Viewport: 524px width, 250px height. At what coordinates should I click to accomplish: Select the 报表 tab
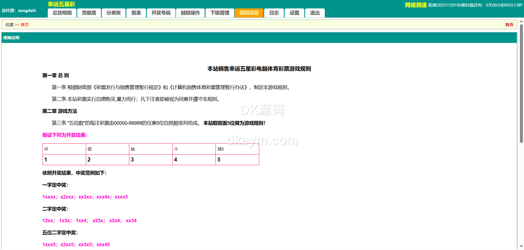click(136, 13)
